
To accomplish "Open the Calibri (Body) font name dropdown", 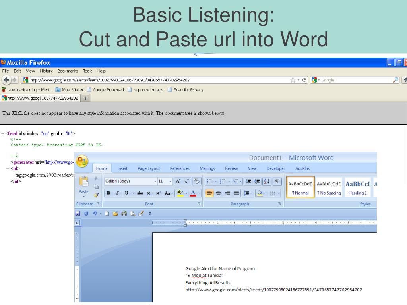I will [155, 181].
